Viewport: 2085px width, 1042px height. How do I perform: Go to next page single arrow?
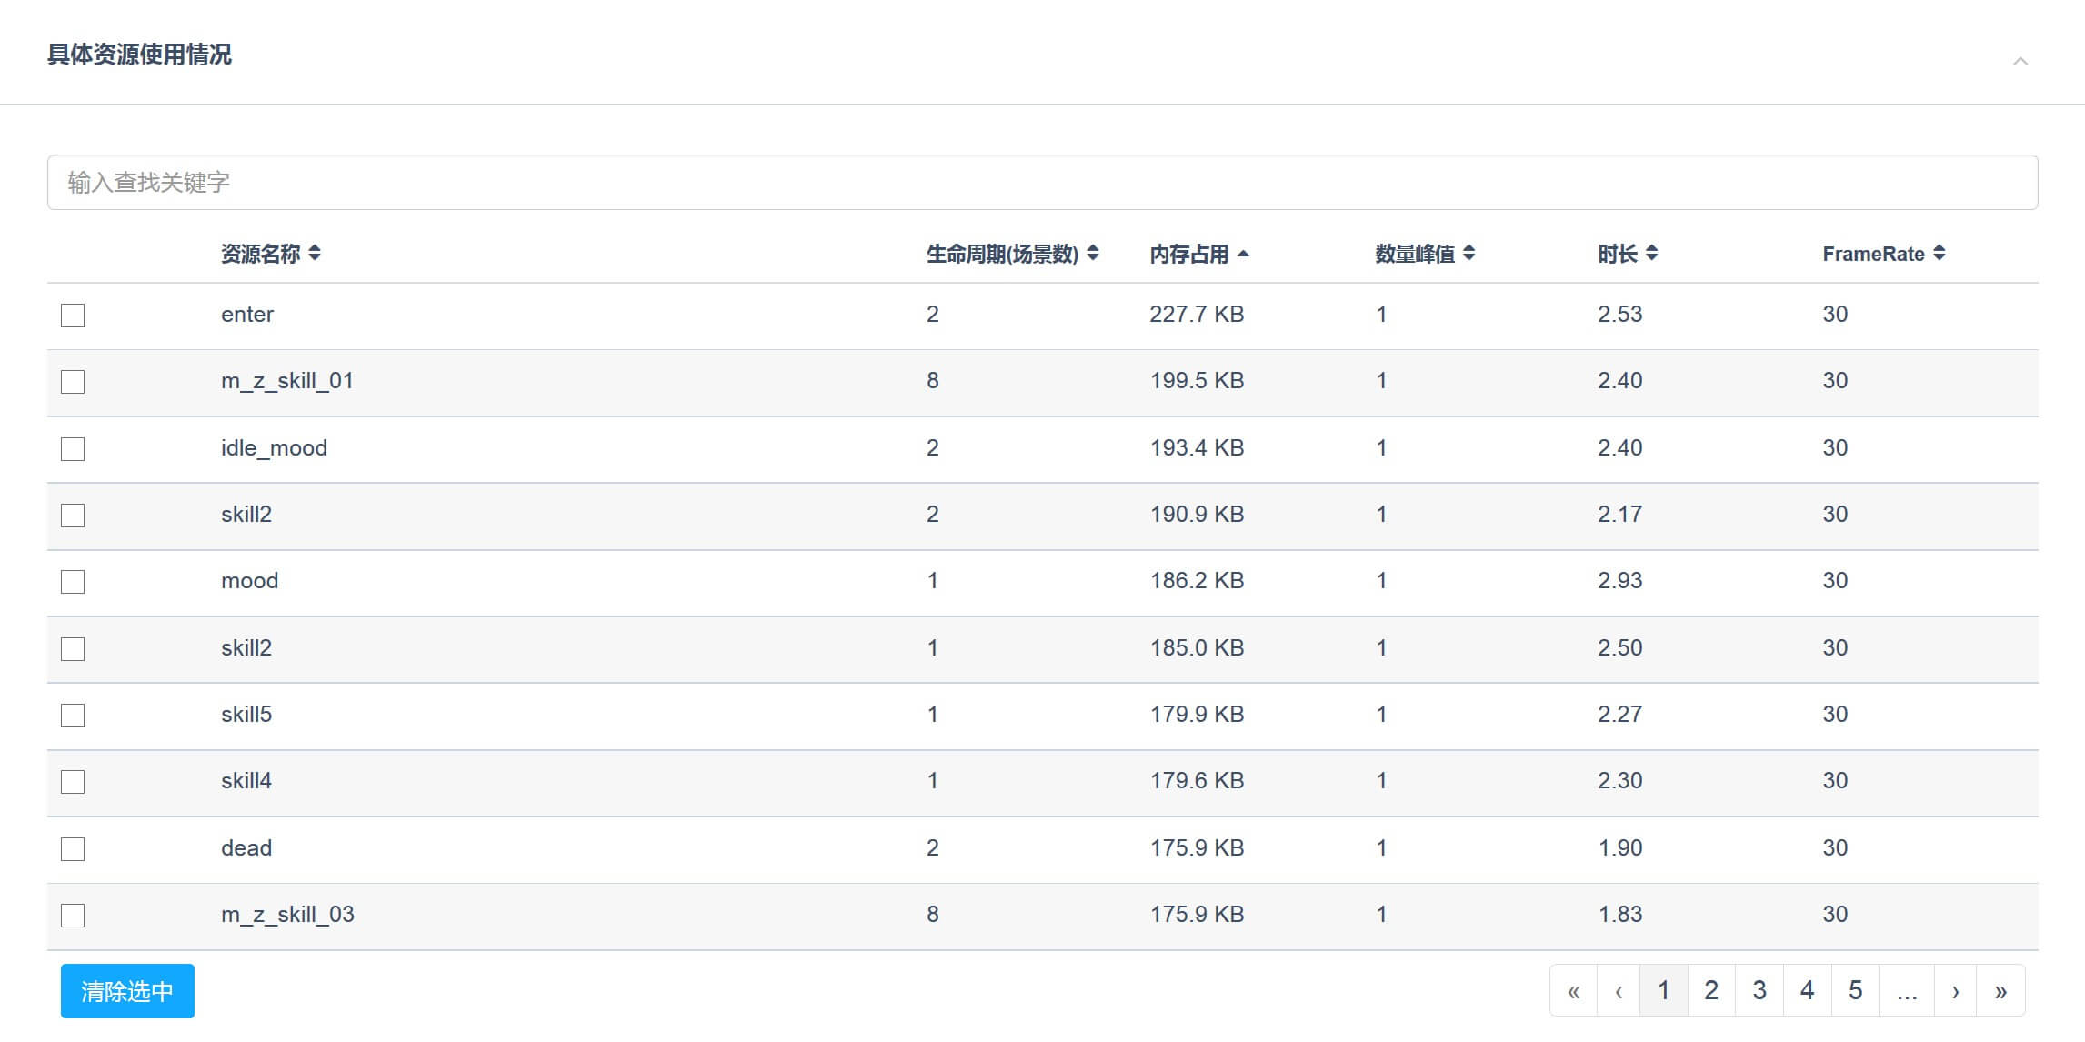coord(1955,990)
